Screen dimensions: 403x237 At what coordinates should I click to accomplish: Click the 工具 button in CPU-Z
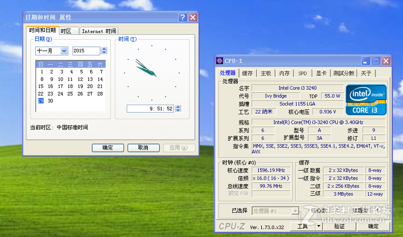pos(303,226)
